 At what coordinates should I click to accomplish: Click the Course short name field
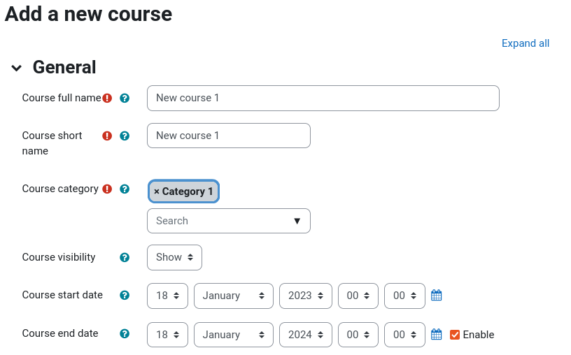tap(229, 136)
